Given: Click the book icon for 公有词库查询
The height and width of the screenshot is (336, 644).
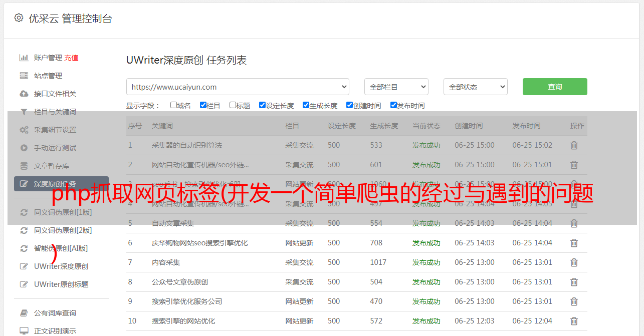Looking at the screenshot, I should [x=24, y=313].
